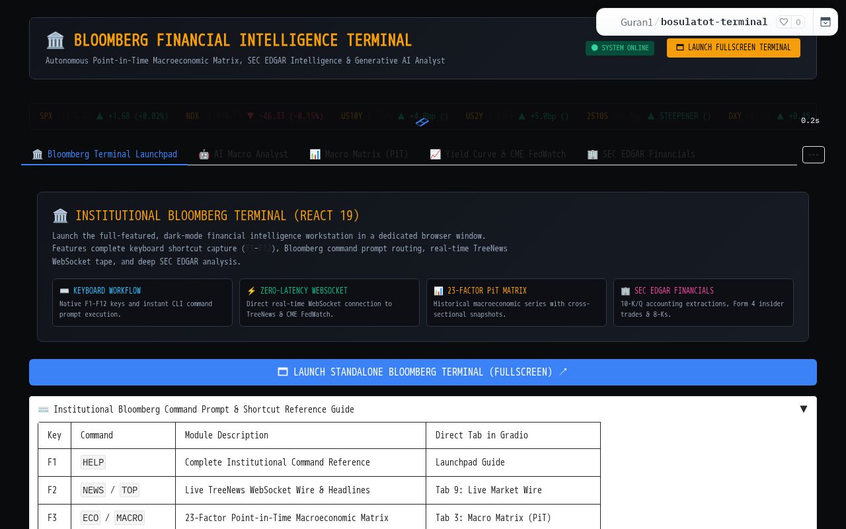Image resolution: width=846 pixels, height=529 pixels.
Task: Click the F2 key cell
Action: (x=54, y=491)
